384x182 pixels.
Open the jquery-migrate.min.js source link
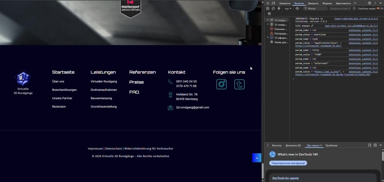tap(356, 18)
